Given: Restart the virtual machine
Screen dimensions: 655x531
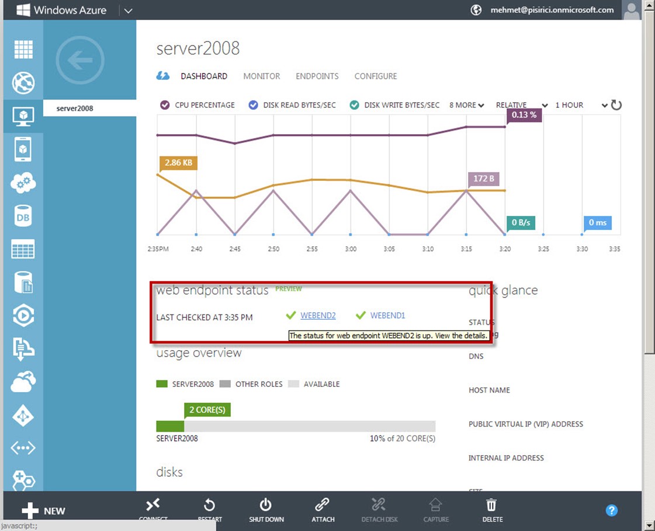Looking at the screenshot, I should (210, 511).
